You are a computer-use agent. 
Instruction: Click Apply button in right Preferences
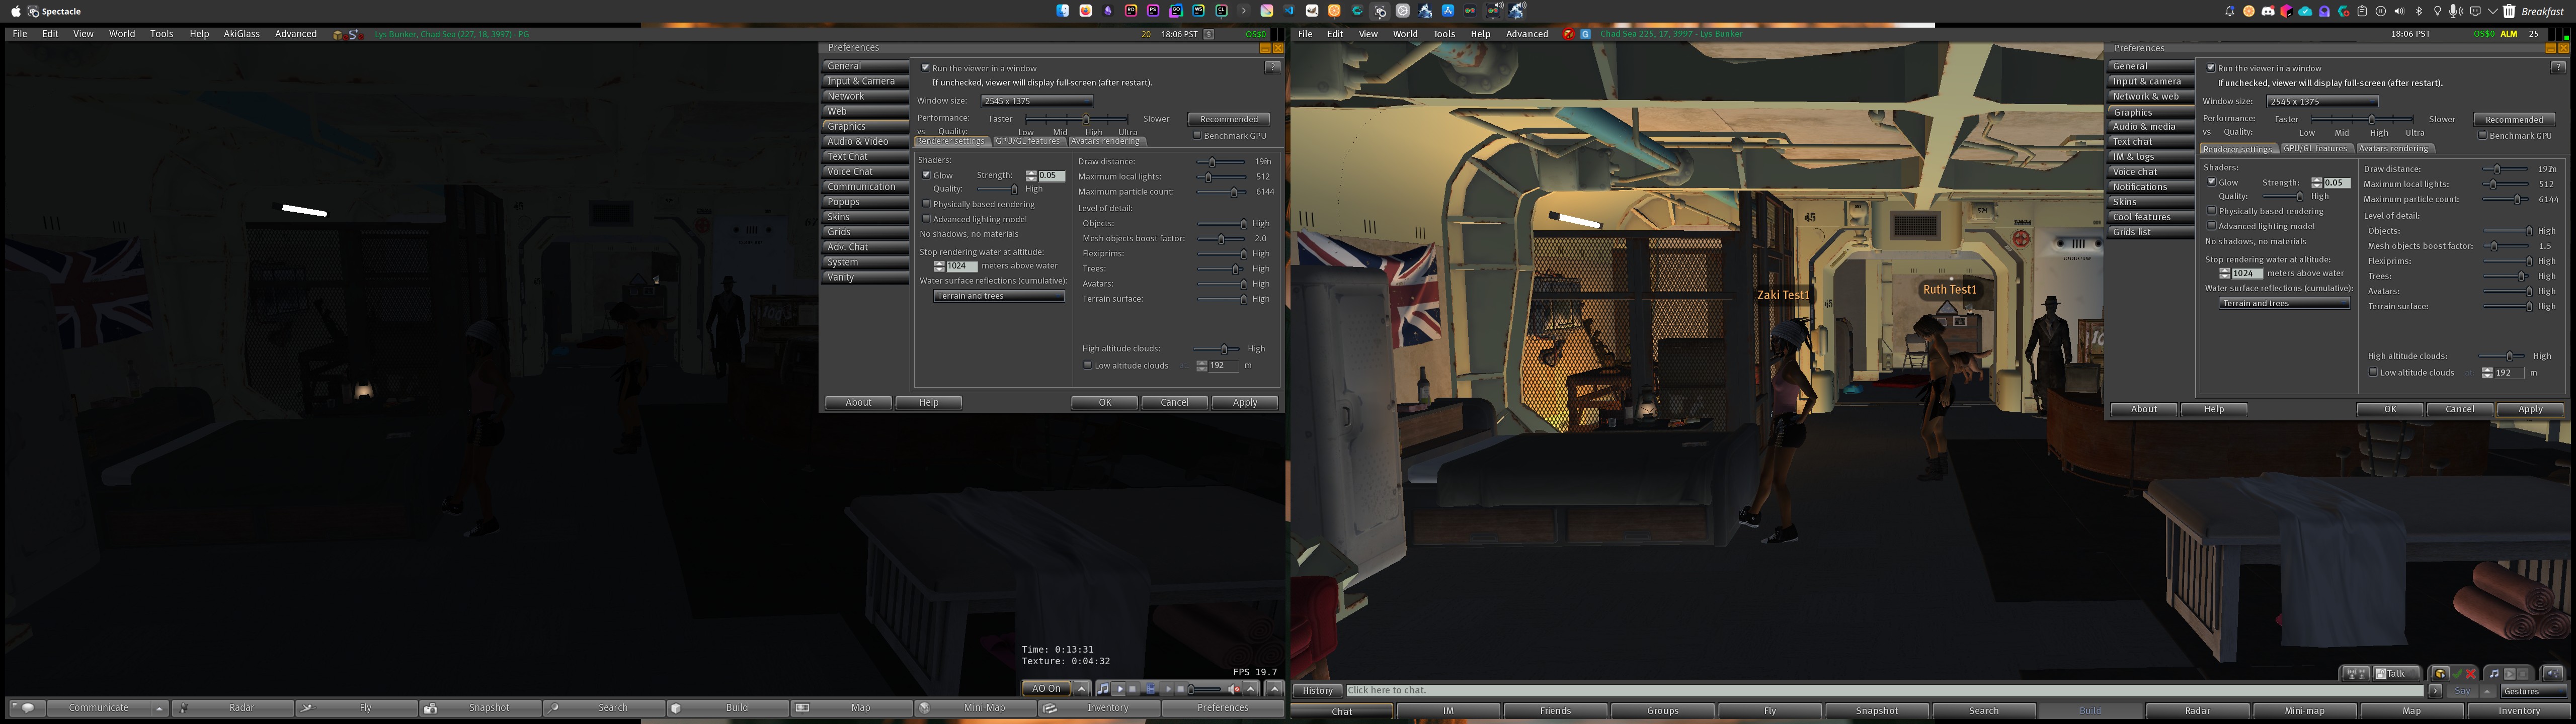point(2530,409)
